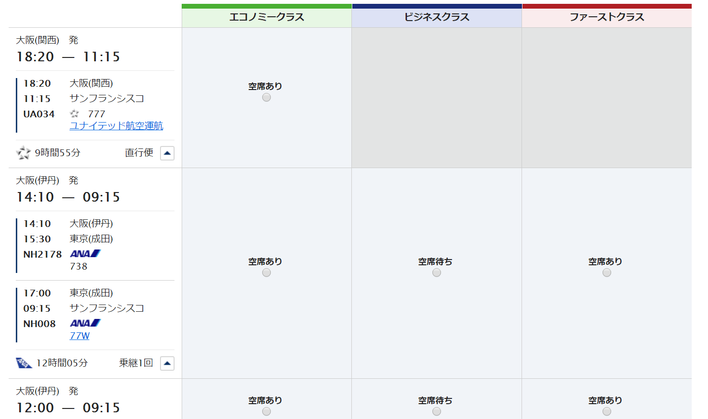Click the 12:00 — 09:15 Itami departure heading
Viewport: 708px width, 419px height.
click(68, 408)
